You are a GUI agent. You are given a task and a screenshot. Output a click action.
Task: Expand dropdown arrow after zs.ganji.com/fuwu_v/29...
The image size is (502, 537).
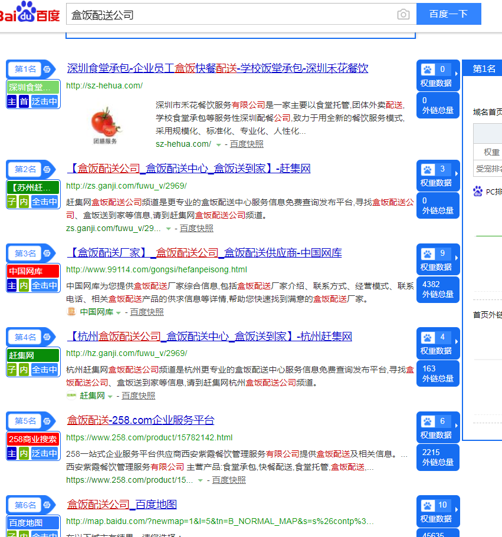[x=168, y=229]
